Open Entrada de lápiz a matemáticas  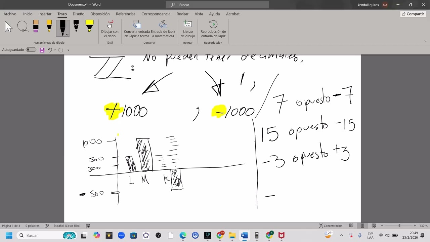coord(163,29)
